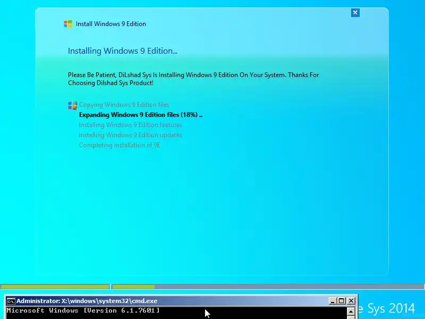Click the cmd.exe window title bar text
Image resolution: width=425 pixels, height=319 pixels.
[x=87, y=301]
